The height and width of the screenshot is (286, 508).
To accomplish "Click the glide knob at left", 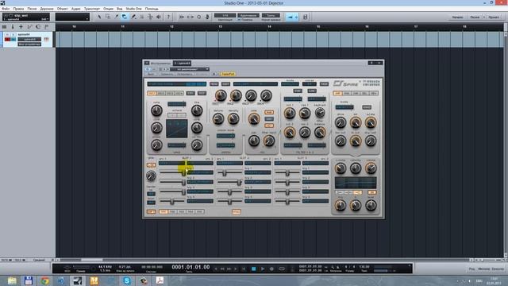I will click(151, 176).
